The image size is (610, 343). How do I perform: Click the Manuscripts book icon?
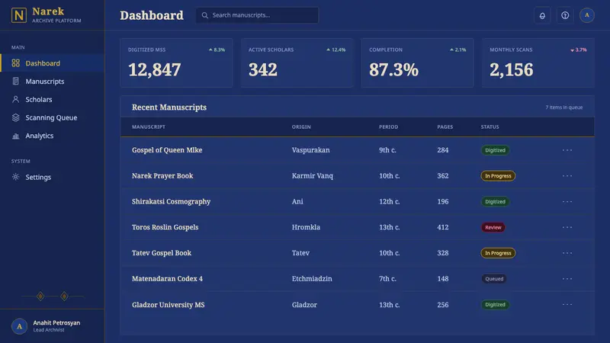[15, 82]
